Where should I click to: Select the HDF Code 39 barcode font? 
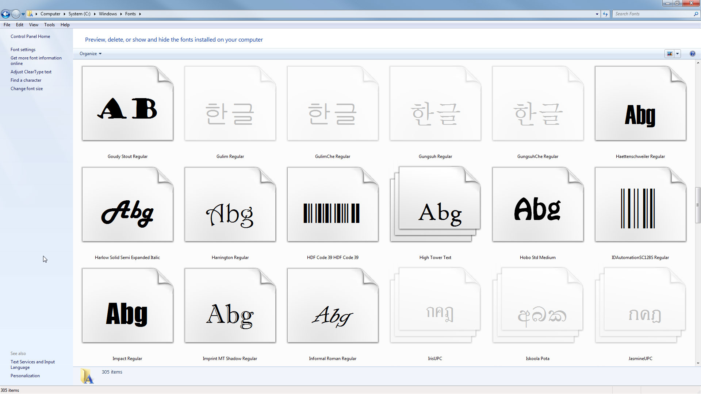click(x=333, y=205)
